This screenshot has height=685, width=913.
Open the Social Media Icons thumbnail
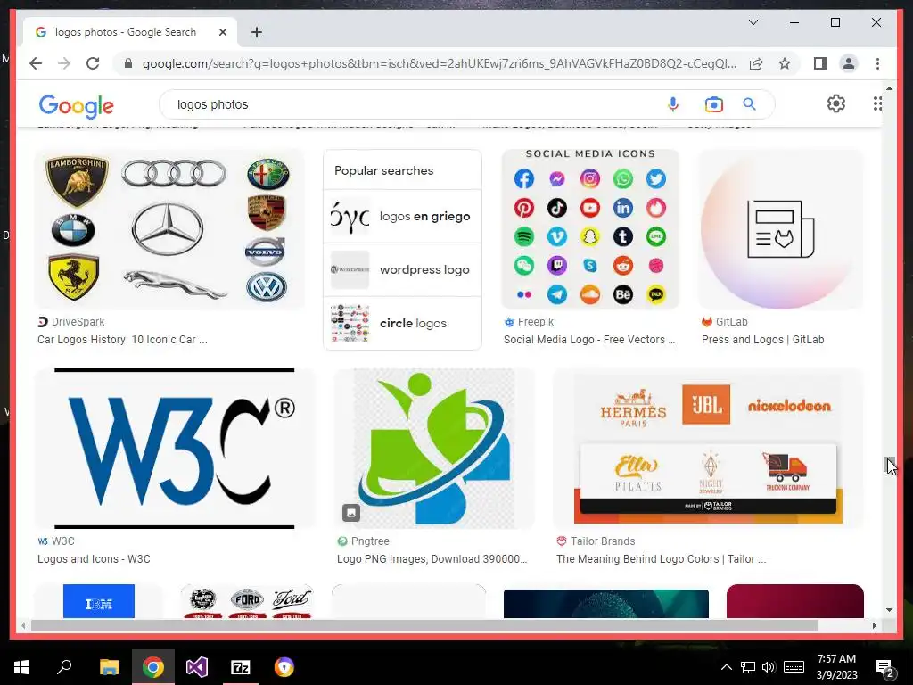pyautogui.click(x=590, y=229)
